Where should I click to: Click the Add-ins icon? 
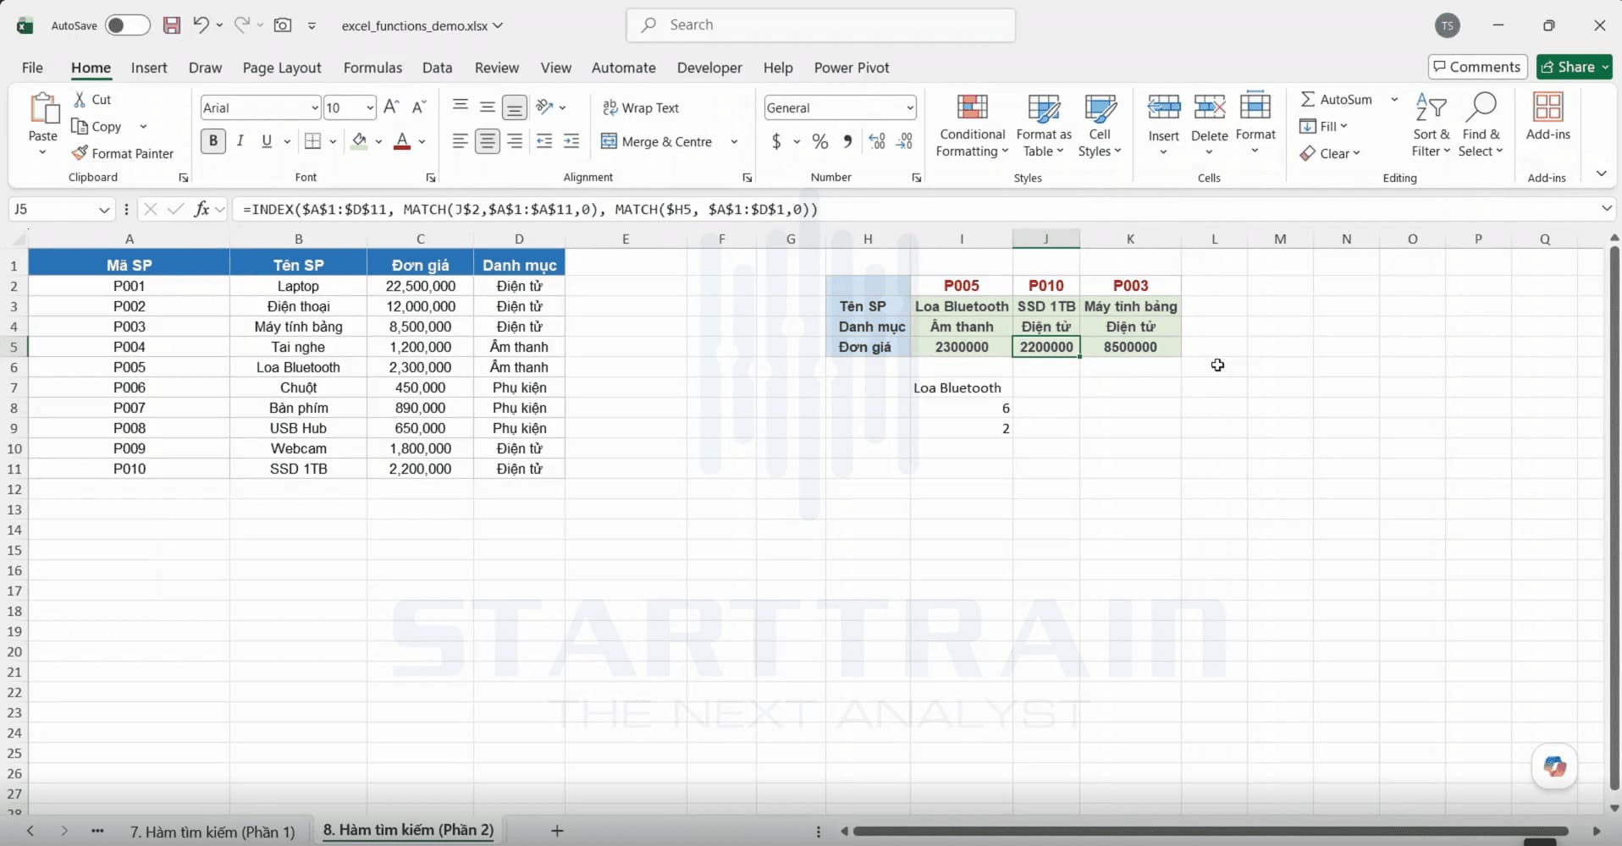click(x=1548, y=107)
